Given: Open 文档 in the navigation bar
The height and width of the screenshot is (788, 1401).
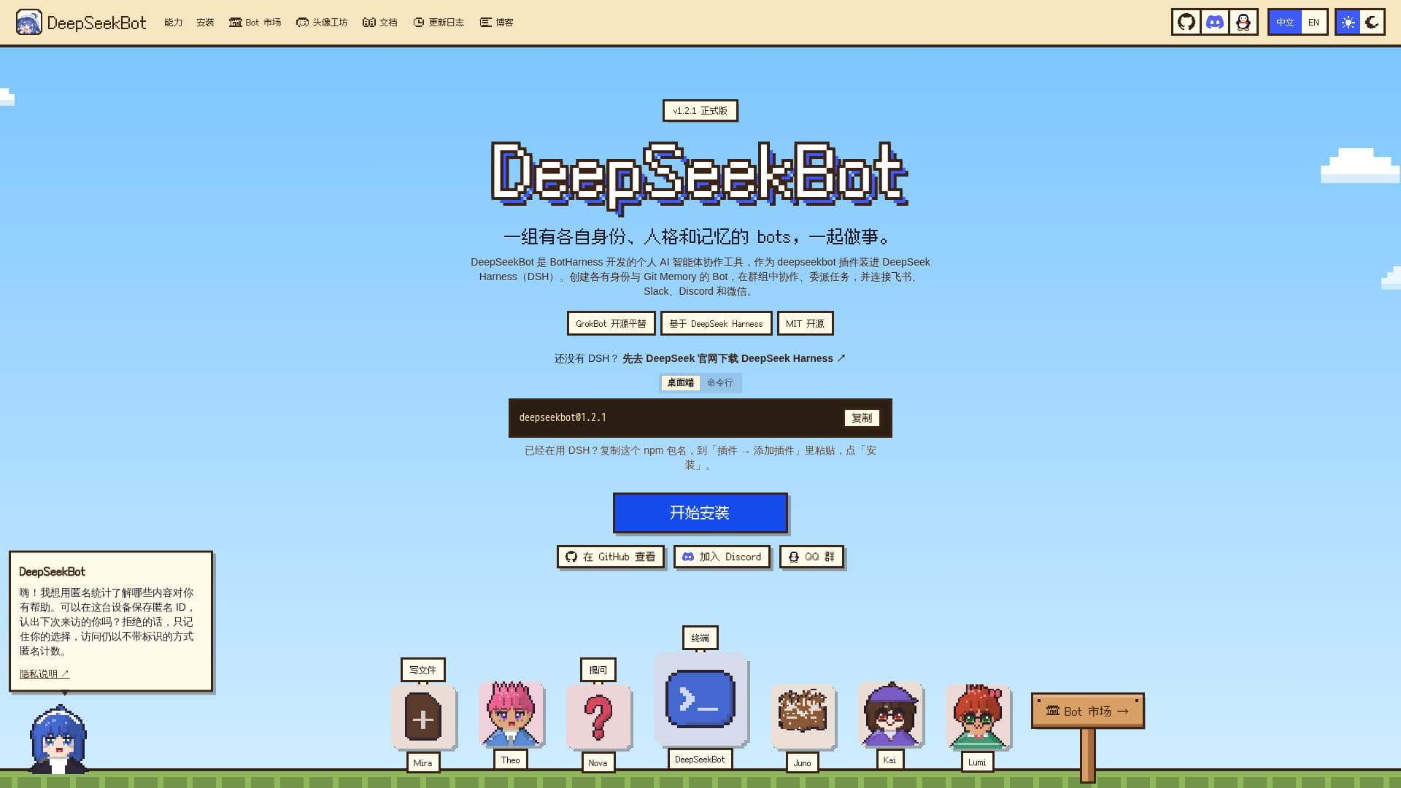Looking at the screenshot, I should point(380,23).
